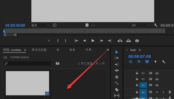Hide track V3 output eye
Screen dimensions: 174x99
pos(157,73)
